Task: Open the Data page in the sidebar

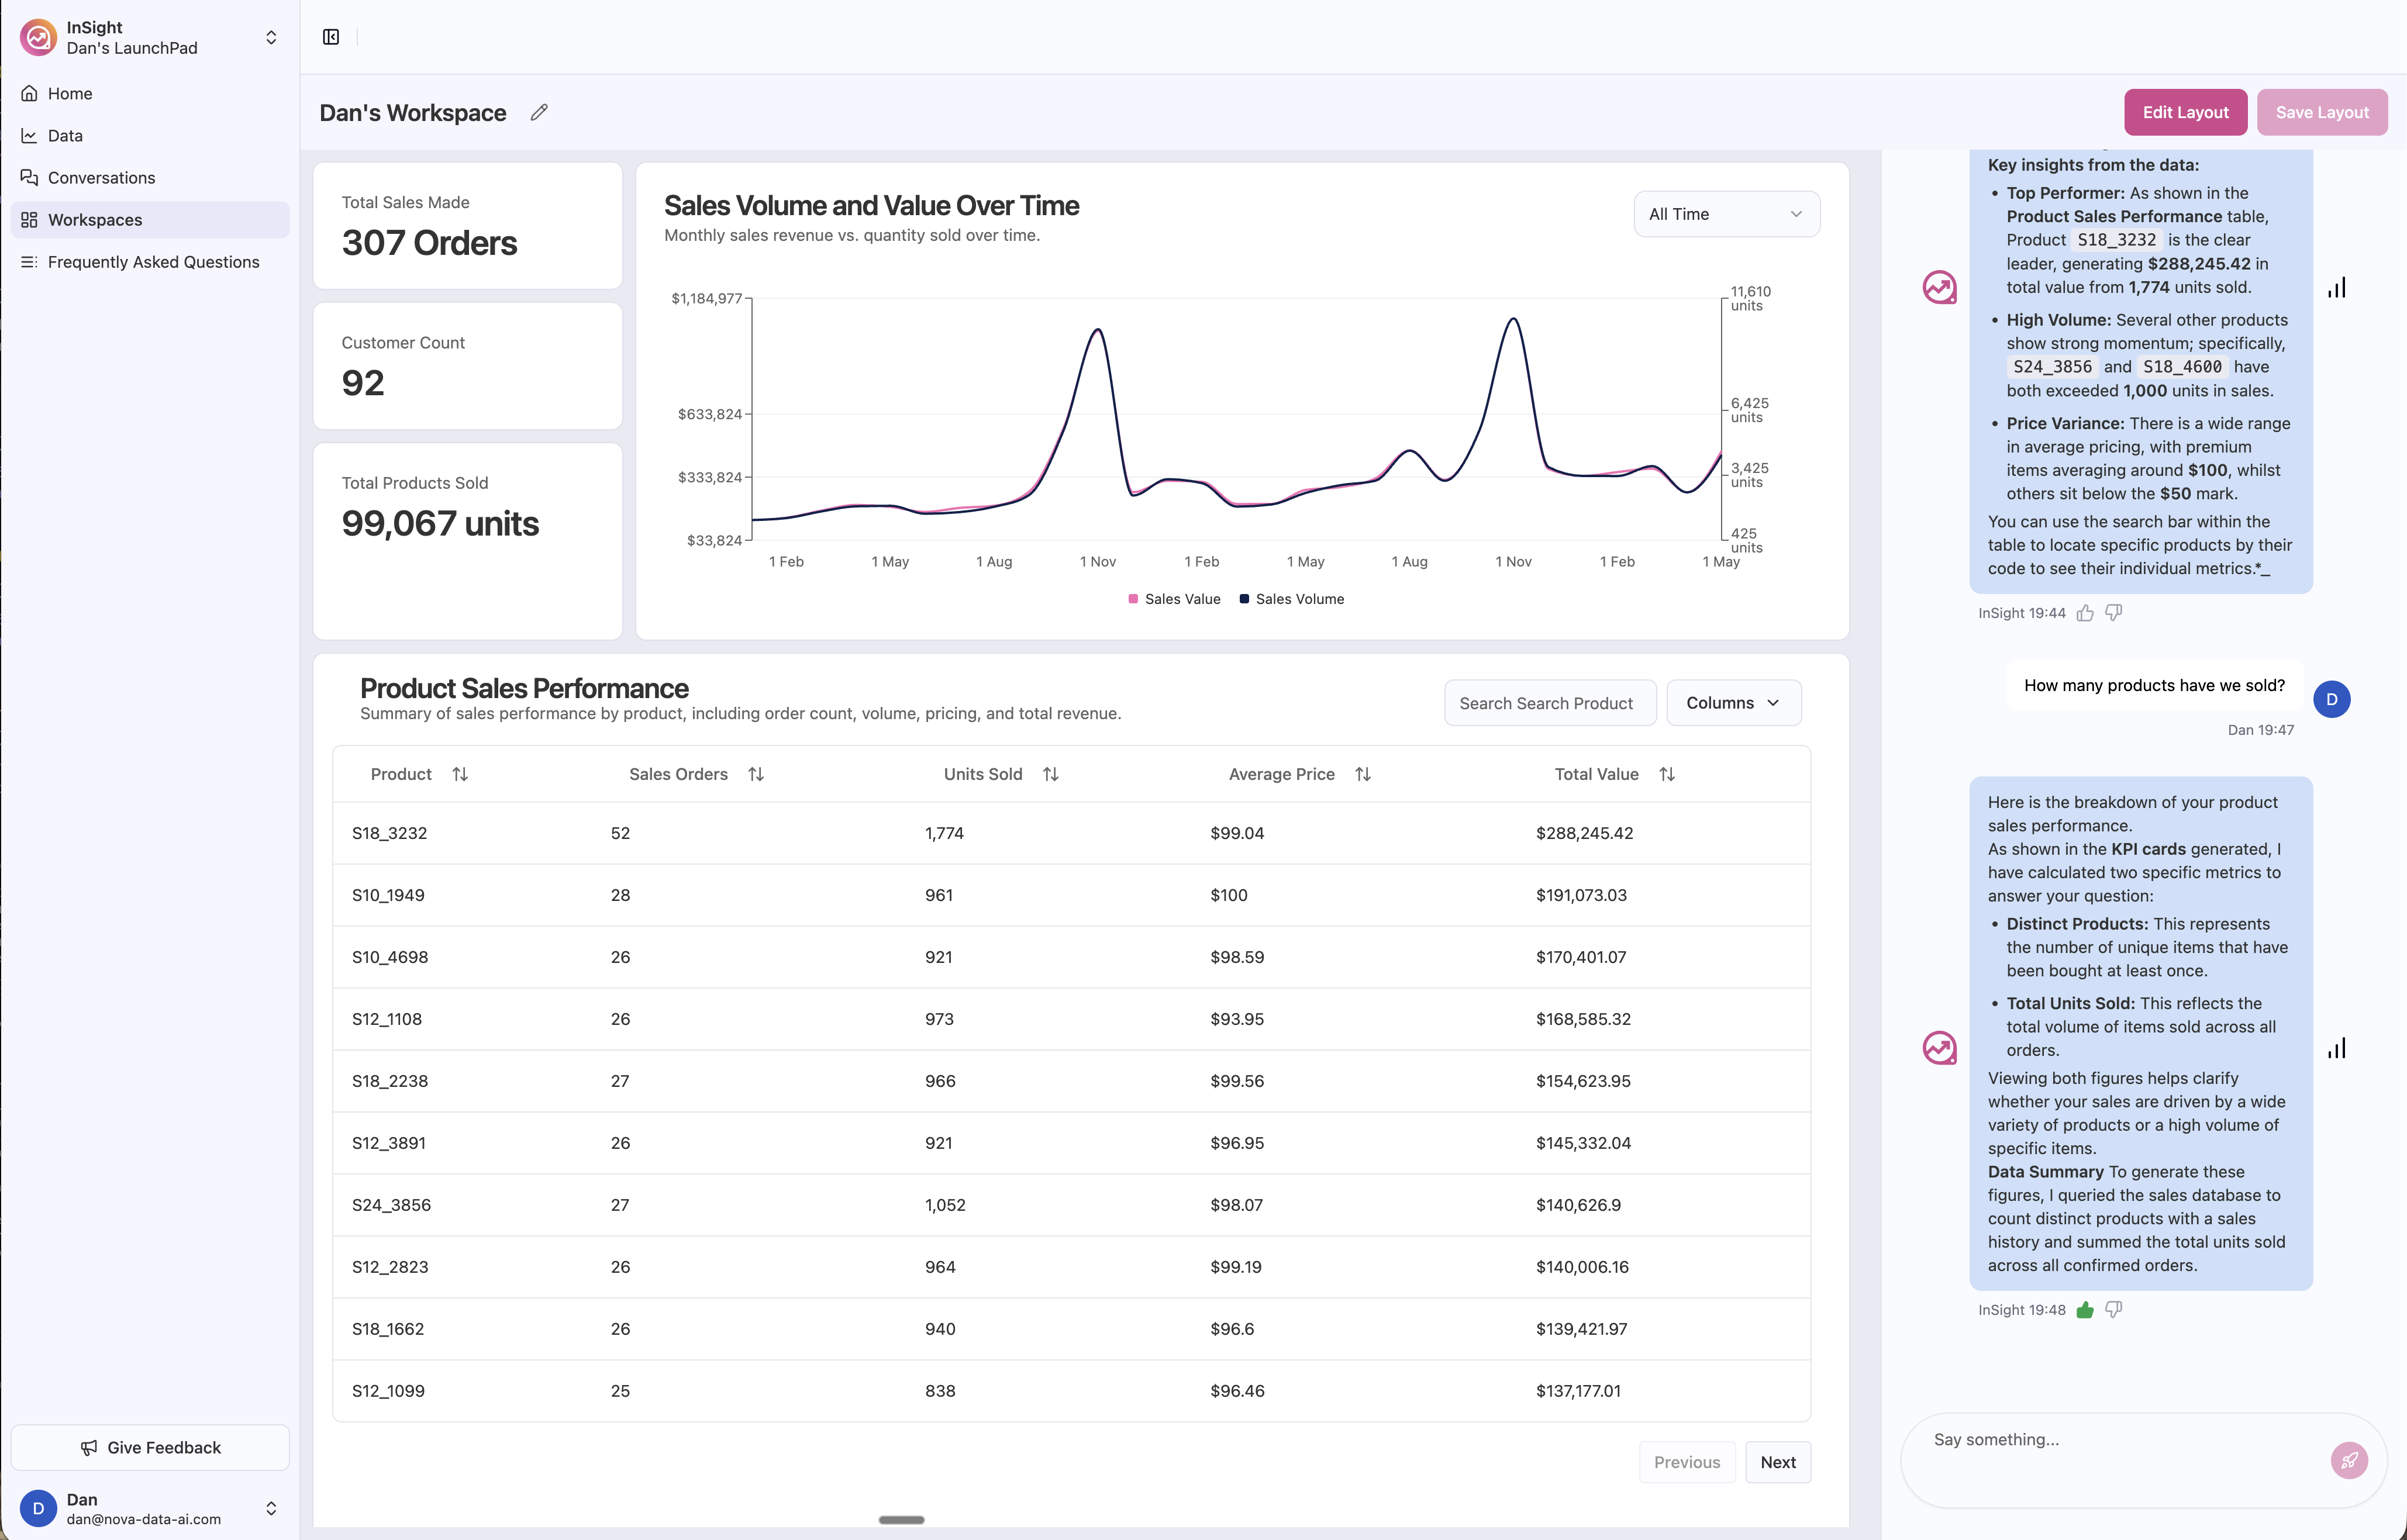Action: pyautogui.click(x=65, y=136)
